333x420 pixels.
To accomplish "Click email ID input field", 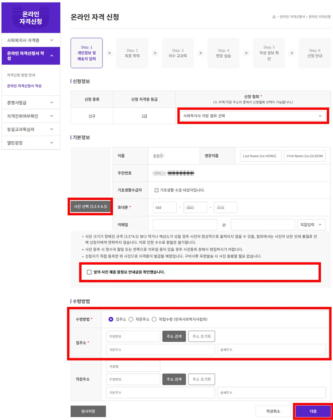I will pos(185,225).
